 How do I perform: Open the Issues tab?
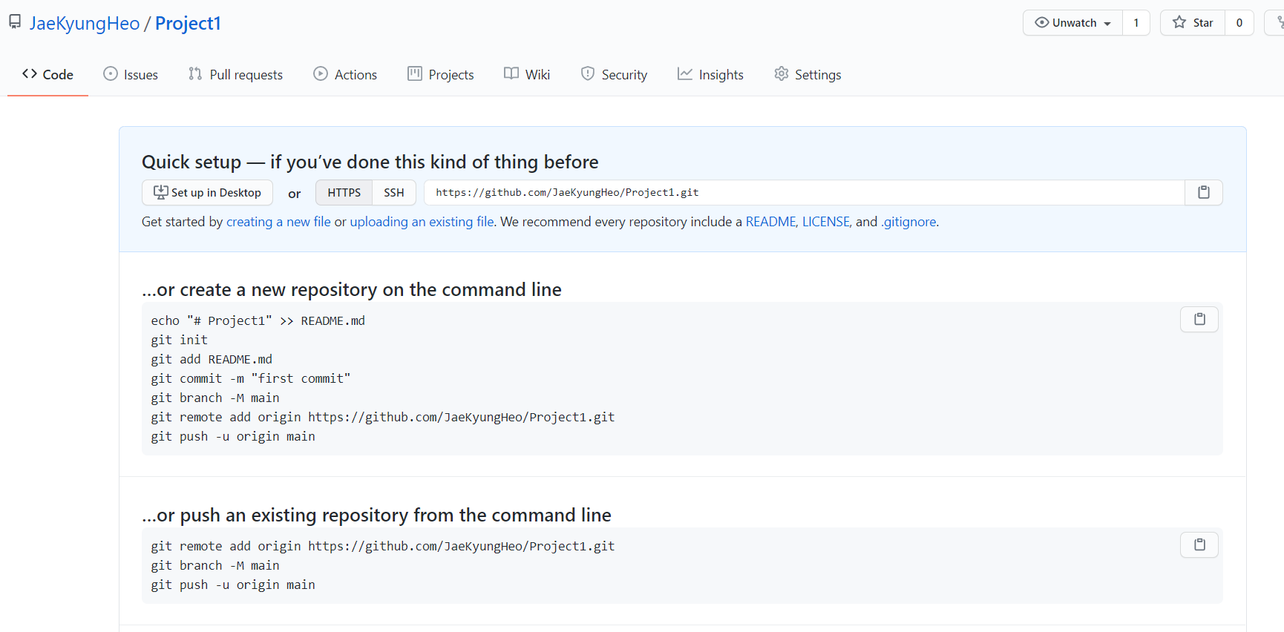click(x=131, y=74)
